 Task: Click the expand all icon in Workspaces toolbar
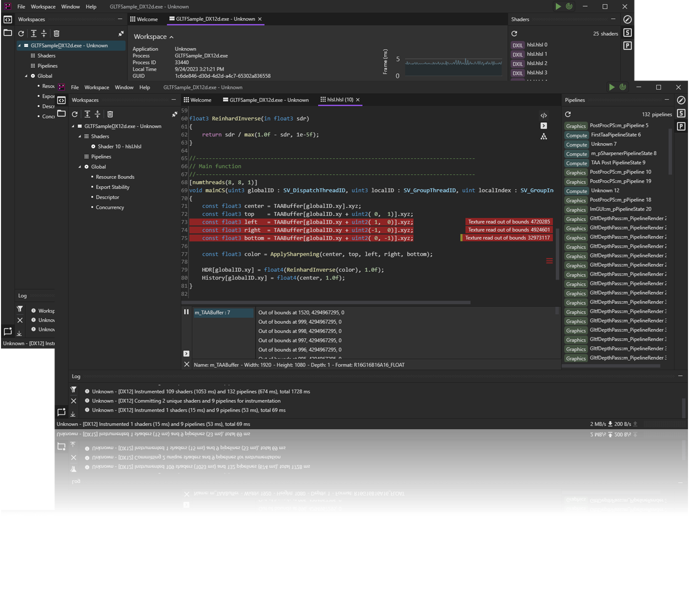[x=87, y=115]
